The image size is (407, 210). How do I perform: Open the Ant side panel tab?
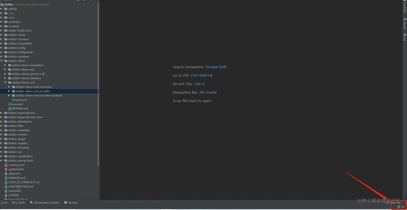tap(405, 37)
